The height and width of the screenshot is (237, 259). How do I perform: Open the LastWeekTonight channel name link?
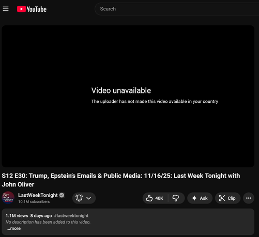click(38, 195)
